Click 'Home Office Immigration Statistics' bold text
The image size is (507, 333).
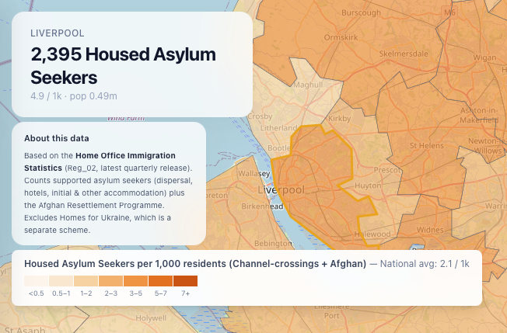point(100,161)
